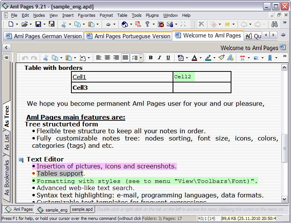This screenshot has height=223, width=291.
Task: Collapse panel with left arrow button
Action: [x=6, y=48]
